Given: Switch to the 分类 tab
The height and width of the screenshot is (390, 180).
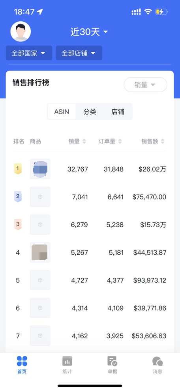Looking at the screenshot, I should pyautogui.click(x=90, y=112).
